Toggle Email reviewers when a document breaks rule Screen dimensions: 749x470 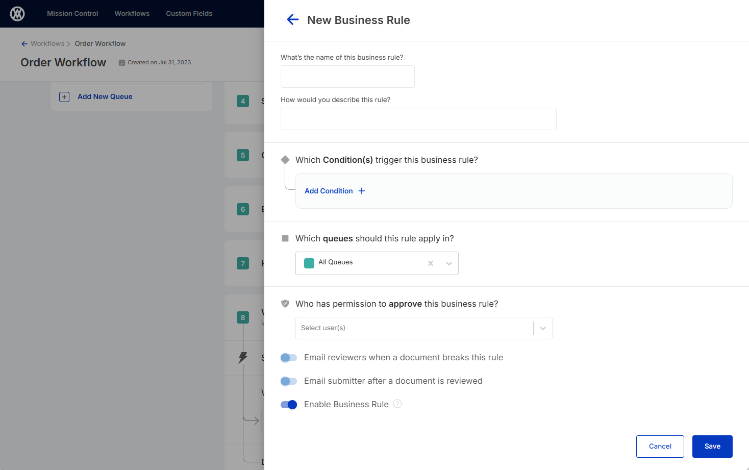(x=289, y=358)
